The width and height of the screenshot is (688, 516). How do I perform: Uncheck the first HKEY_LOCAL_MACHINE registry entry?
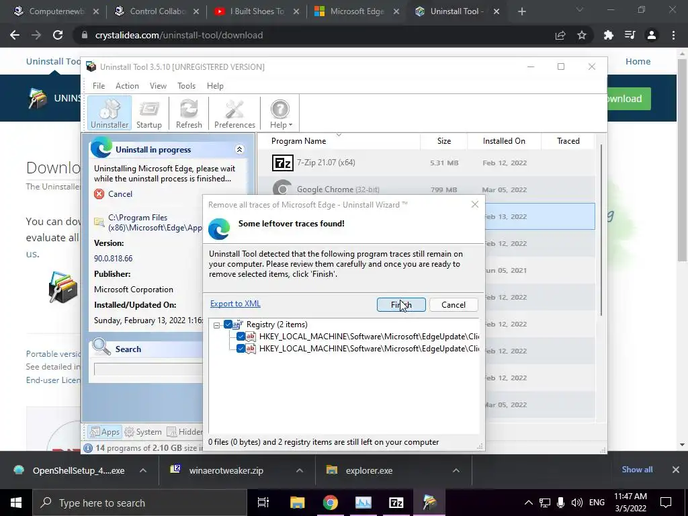click(x=241, y=337)
